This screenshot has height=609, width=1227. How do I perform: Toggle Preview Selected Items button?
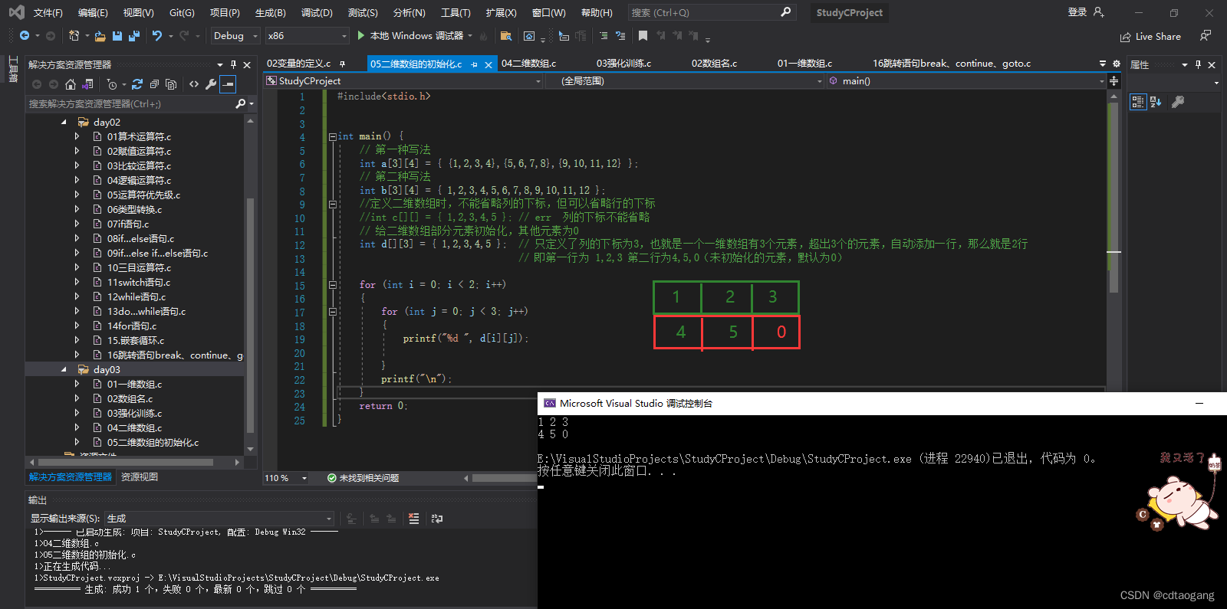pos(228,84)
